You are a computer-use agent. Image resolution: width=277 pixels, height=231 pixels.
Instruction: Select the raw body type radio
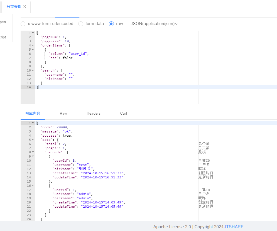click(x=111, y=24)
